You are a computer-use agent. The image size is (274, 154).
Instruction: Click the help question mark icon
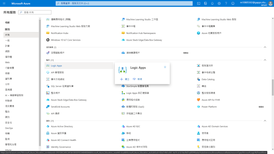226,3
